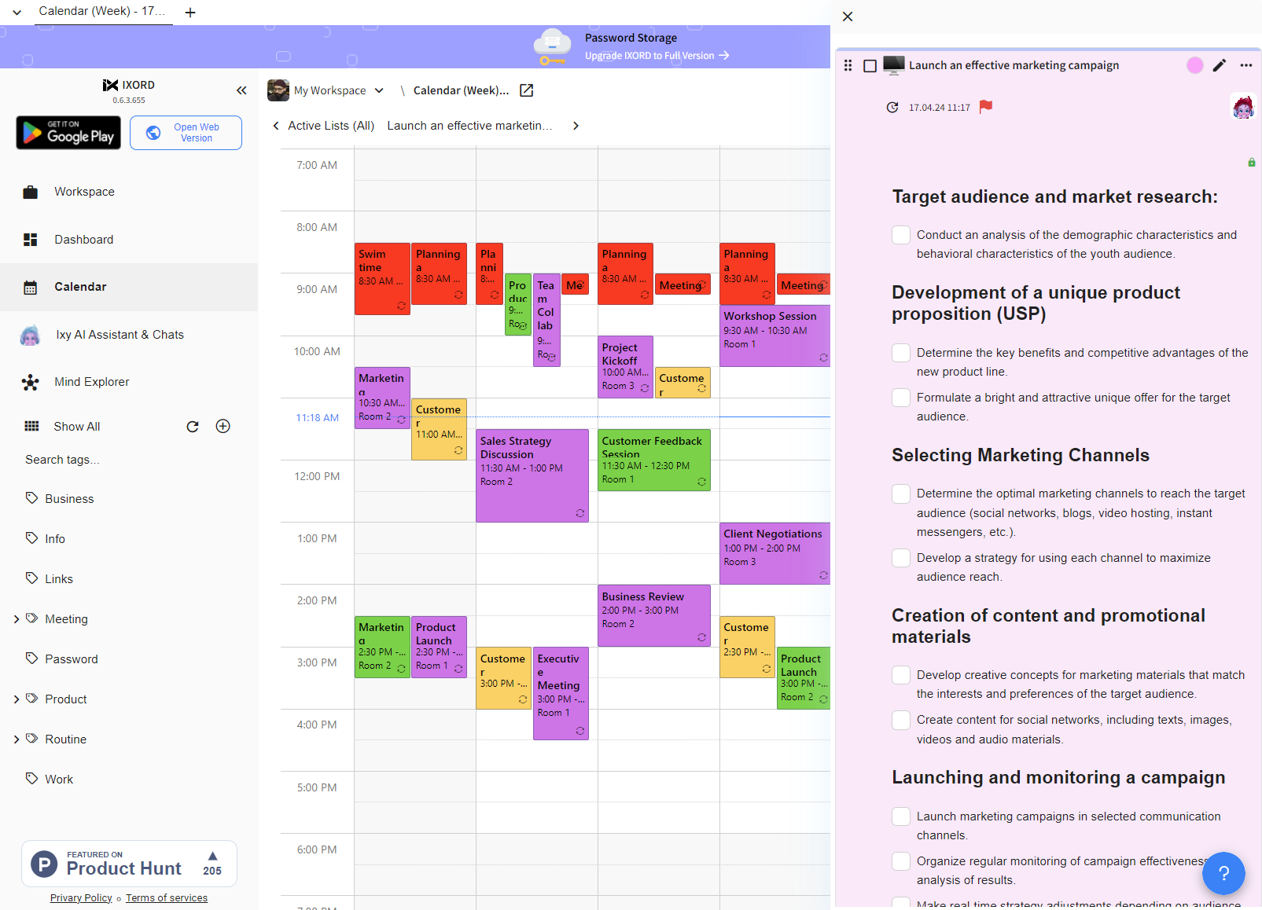The image size is (1262, 910).
Task: Refresh tags with the circular arrow icon
Action: 193,426
